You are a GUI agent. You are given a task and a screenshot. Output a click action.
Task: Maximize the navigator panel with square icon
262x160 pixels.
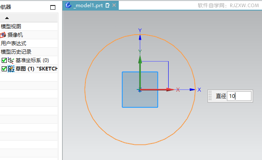tap(53, 7)
